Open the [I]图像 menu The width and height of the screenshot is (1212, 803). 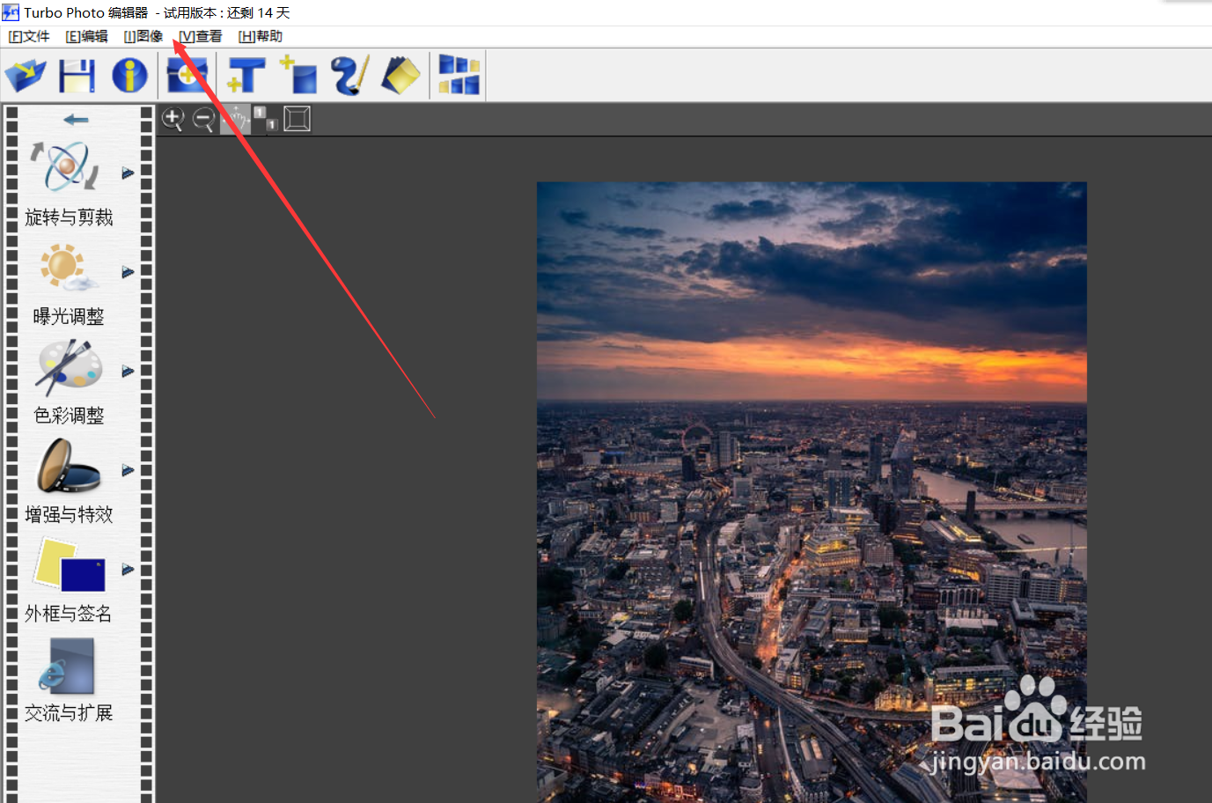coord(143,36)
